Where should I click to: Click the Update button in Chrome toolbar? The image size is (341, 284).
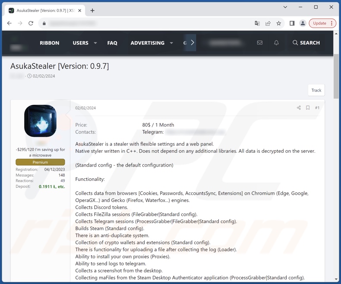click(319, 23)
